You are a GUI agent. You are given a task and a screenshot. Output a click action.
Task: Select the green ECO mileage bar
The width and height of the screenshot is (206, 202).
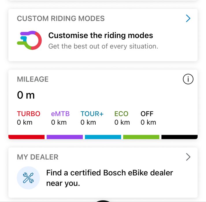click(x=141, y=137)
